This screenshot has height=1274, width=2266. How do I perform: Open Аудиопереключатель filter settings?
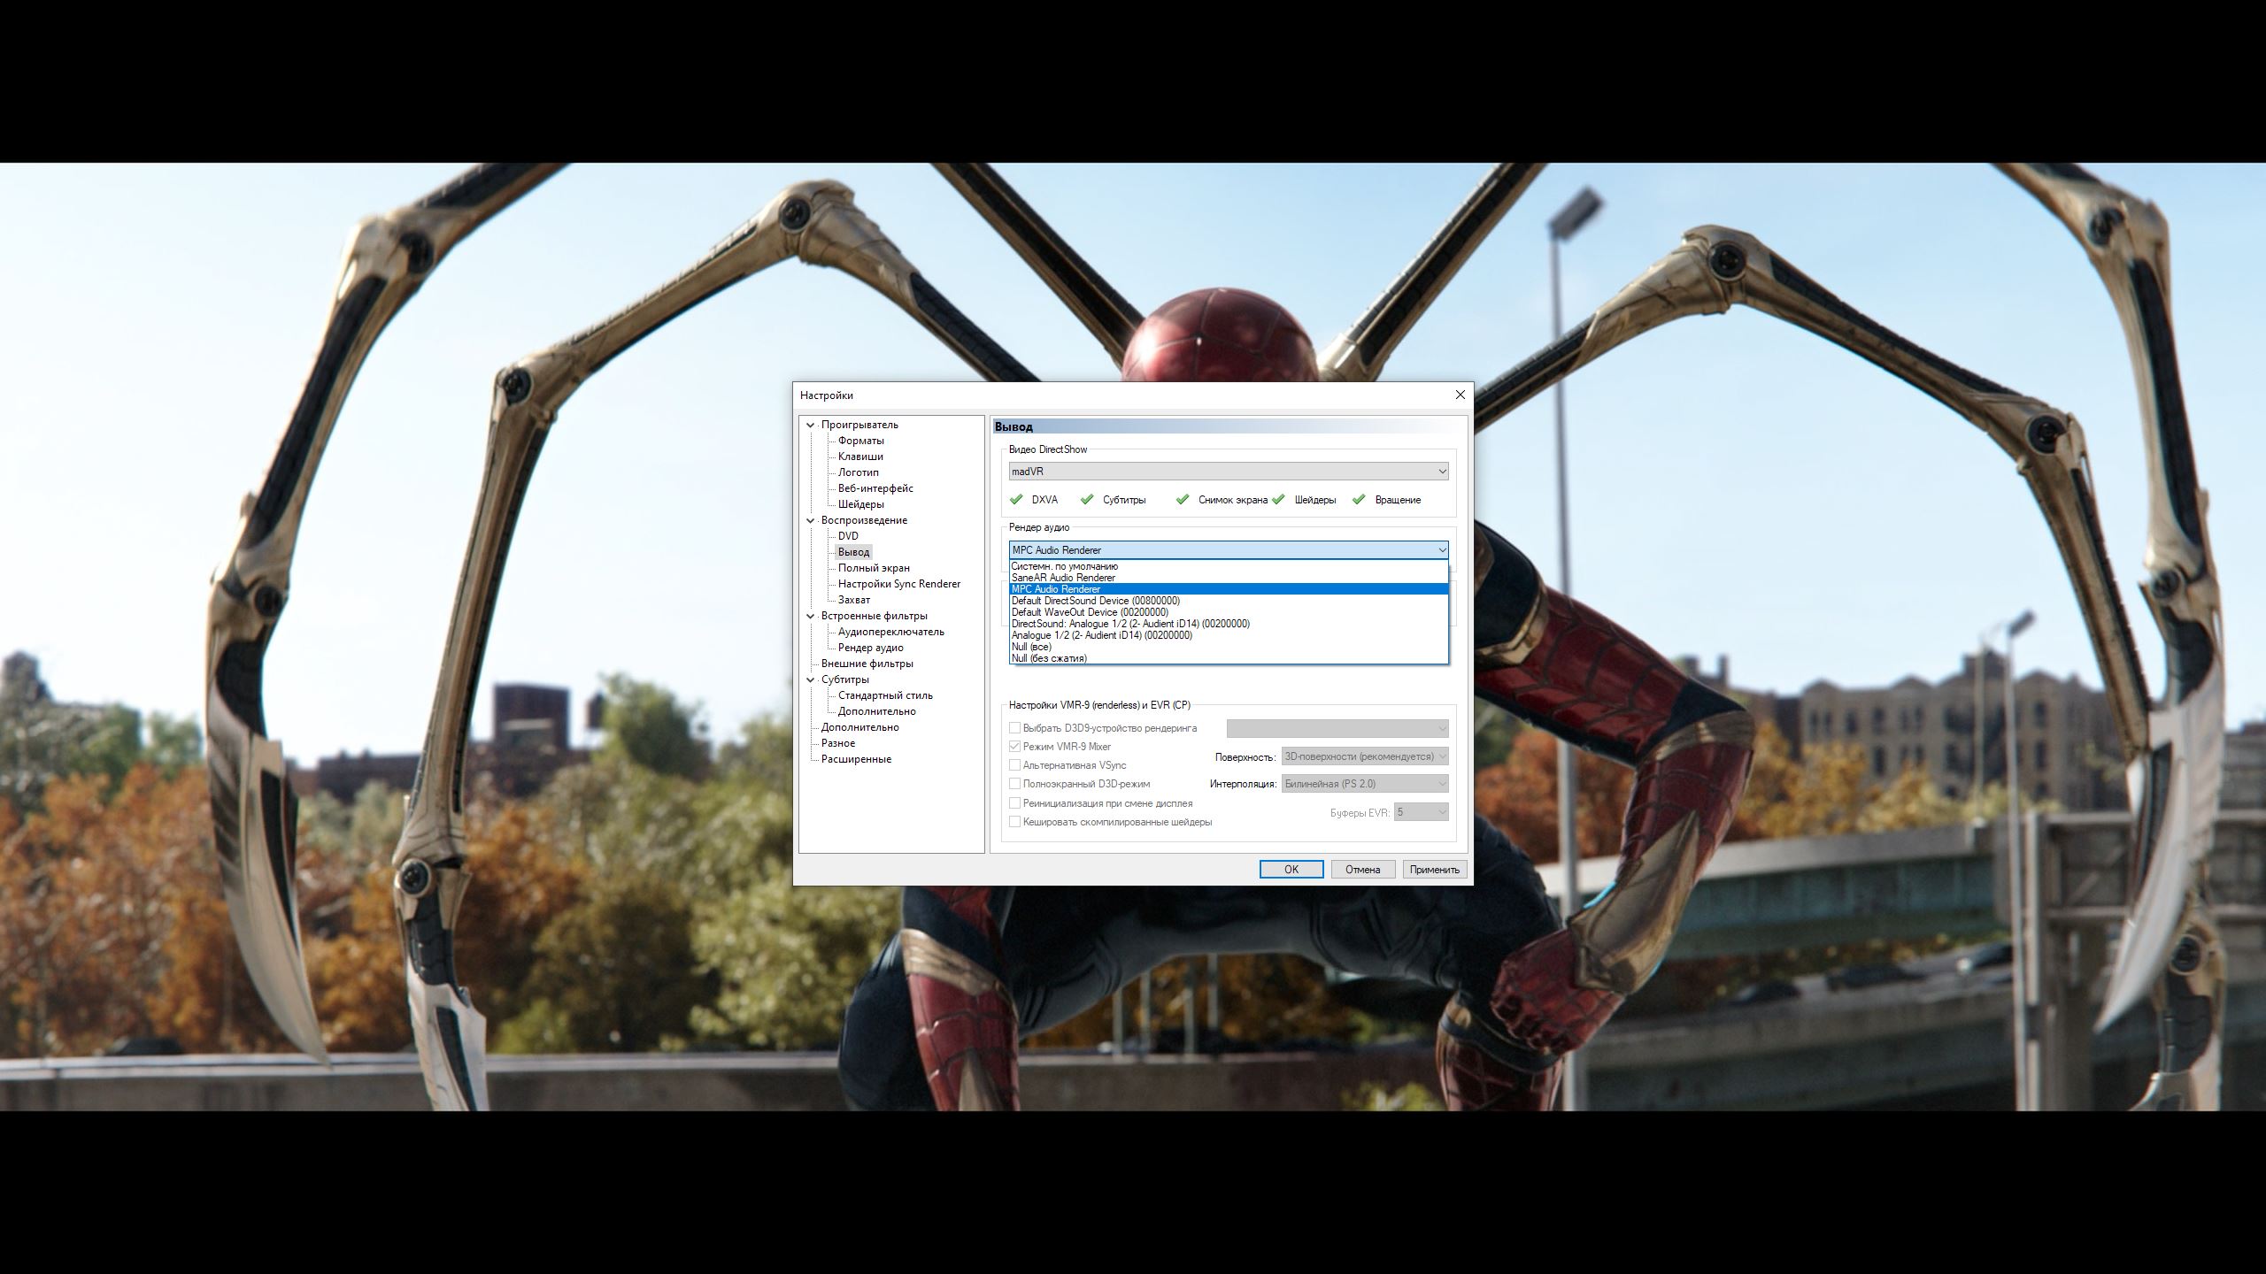(x=890, y=632)
